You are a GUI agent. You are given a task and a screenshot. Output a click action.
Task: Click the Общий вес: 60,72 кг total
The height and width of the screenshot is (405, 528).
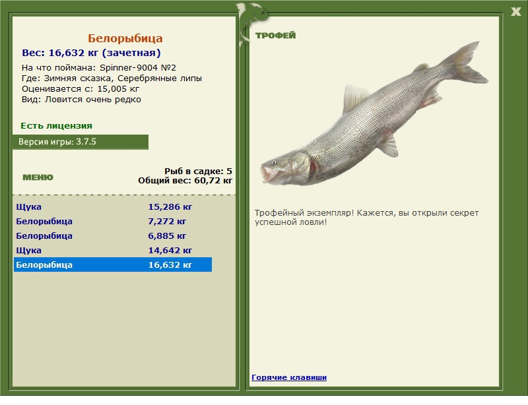tap(185, 181)
